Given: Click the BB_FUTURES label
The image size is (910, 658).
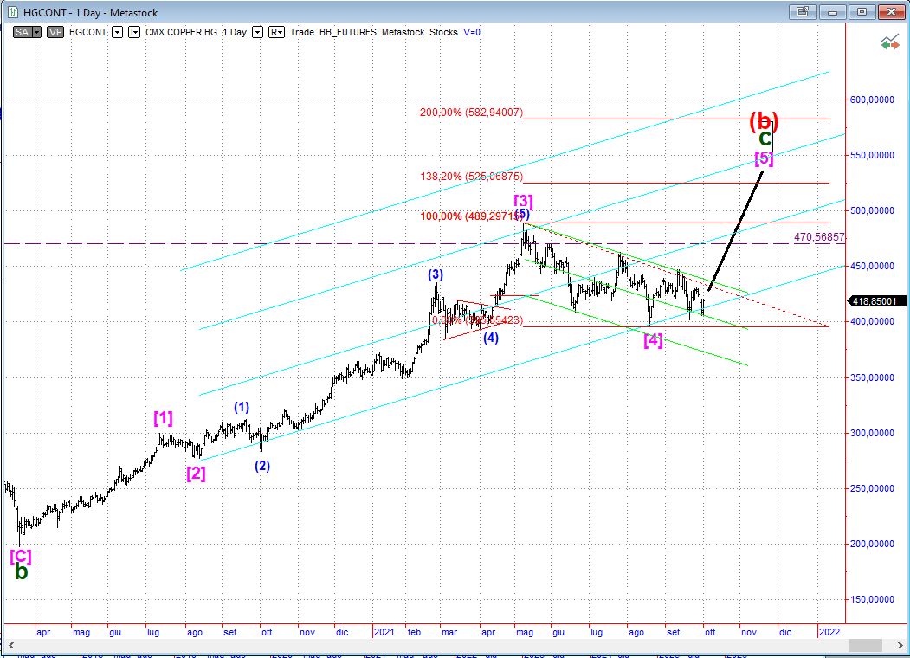Looking at the screenshot, I should [347, 33].
